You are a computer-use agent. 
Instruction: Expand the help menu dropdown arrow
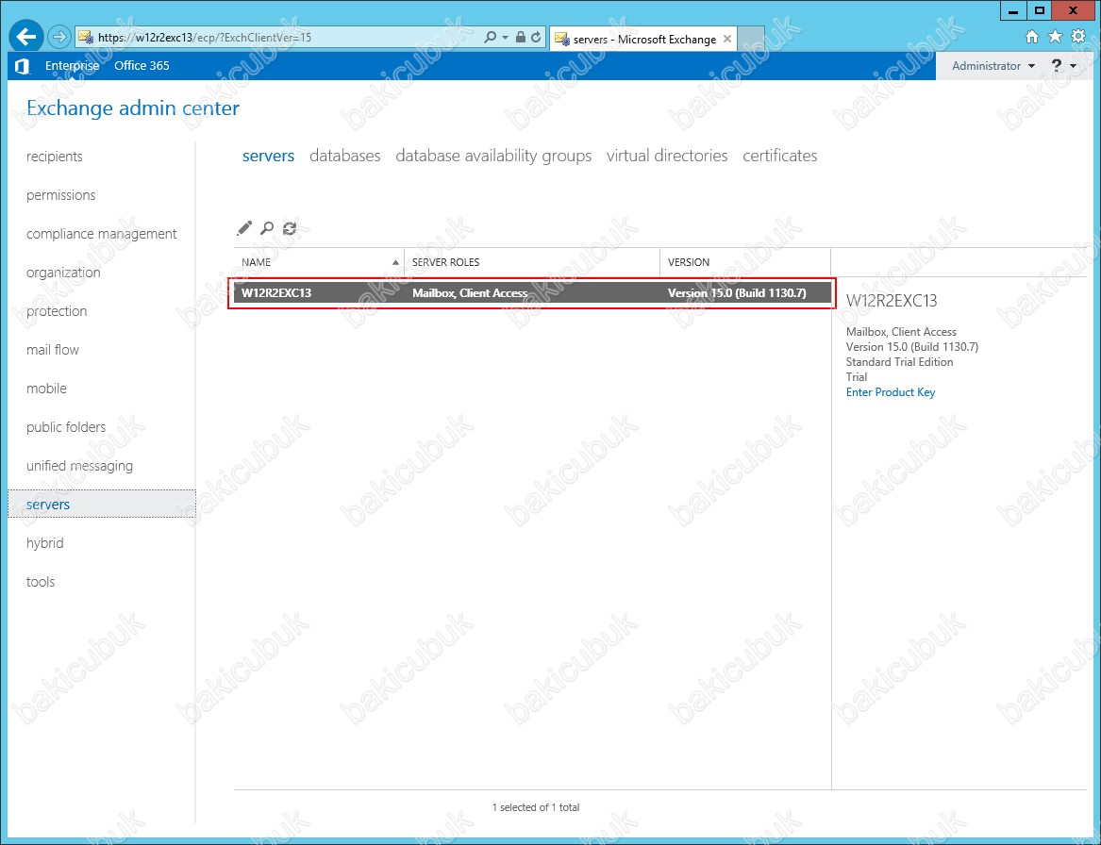[1073, 66]
